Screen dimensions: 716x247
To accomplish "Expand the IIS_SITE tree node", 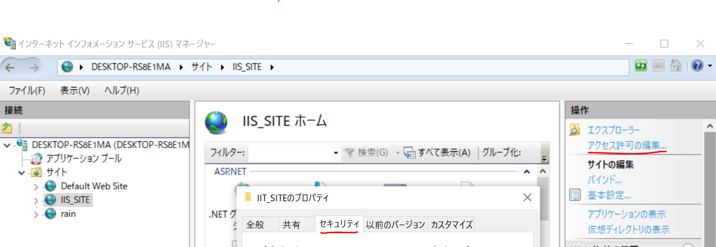I will point(36,200).
